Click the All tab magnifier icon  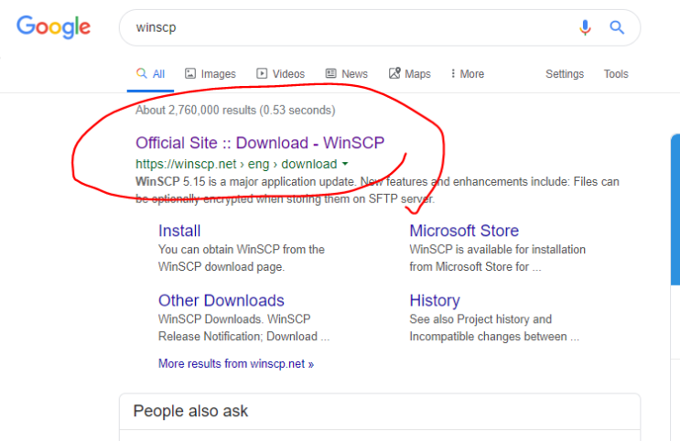click(141, 73)
